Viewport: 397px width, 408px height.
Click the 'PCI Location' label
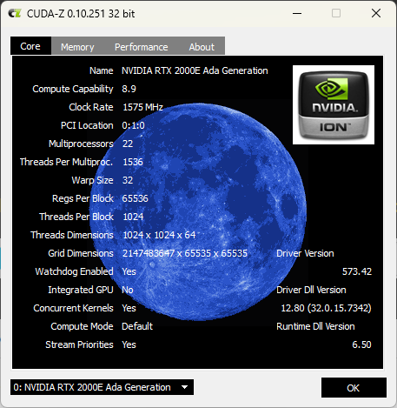pos(87,125)
